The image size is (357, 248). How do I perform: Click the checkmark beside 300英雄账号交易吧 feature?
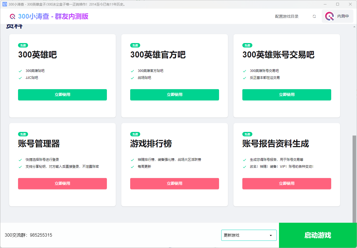245,71
